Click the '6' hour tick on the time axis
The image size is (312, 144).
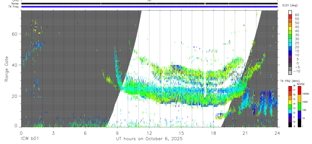point(85,133)
